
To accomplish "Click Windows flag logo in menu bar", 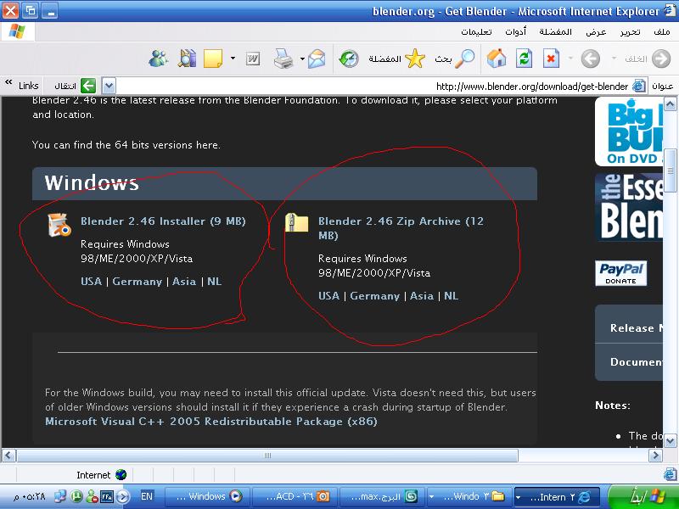I will coord(17,31).
